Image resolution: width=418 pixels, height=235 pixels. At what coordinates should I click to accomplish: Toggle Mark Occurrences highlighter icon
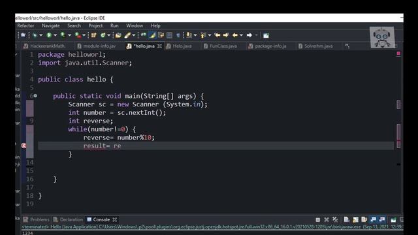point(152,35)
